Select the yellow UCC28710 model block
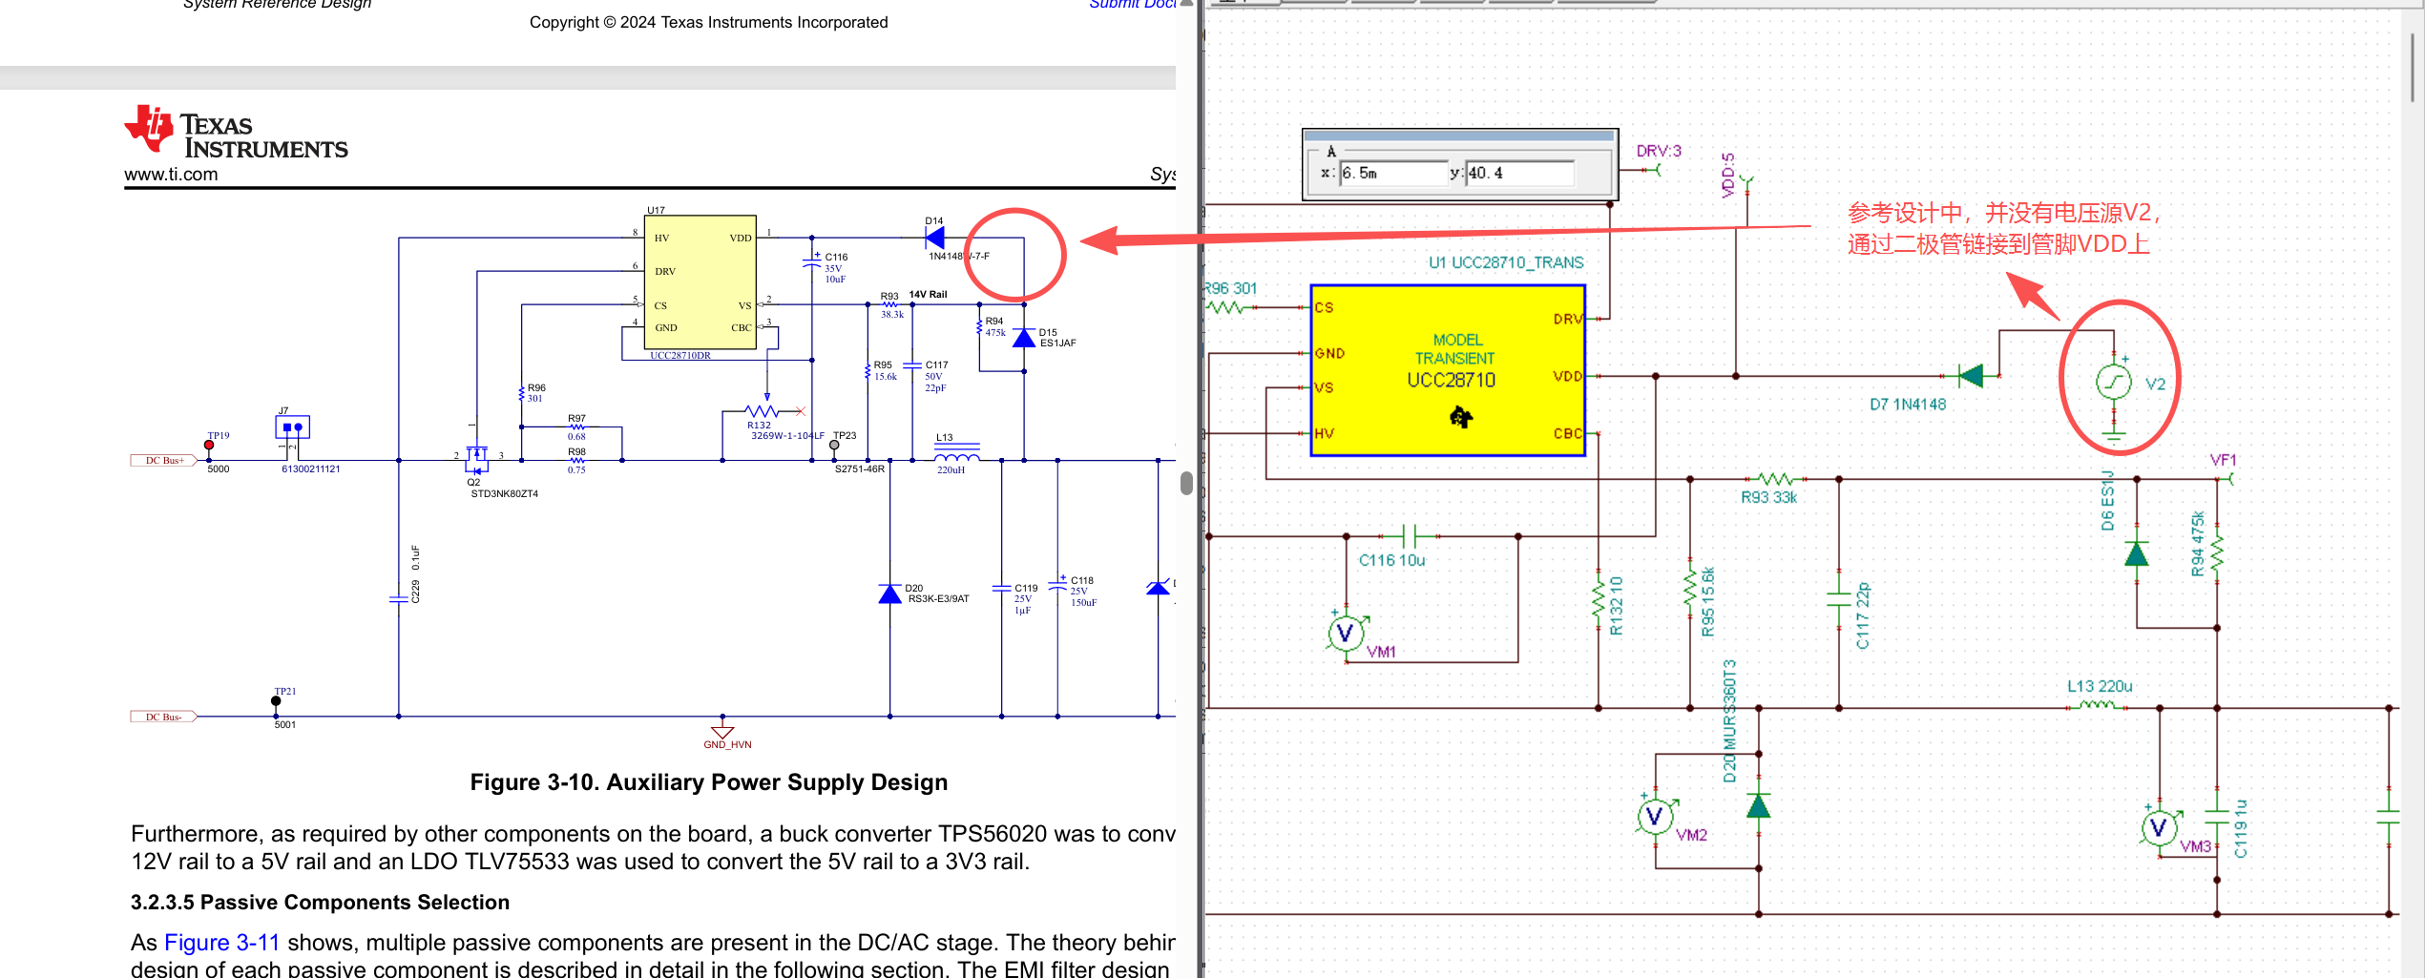 [x=1448, y=370]
